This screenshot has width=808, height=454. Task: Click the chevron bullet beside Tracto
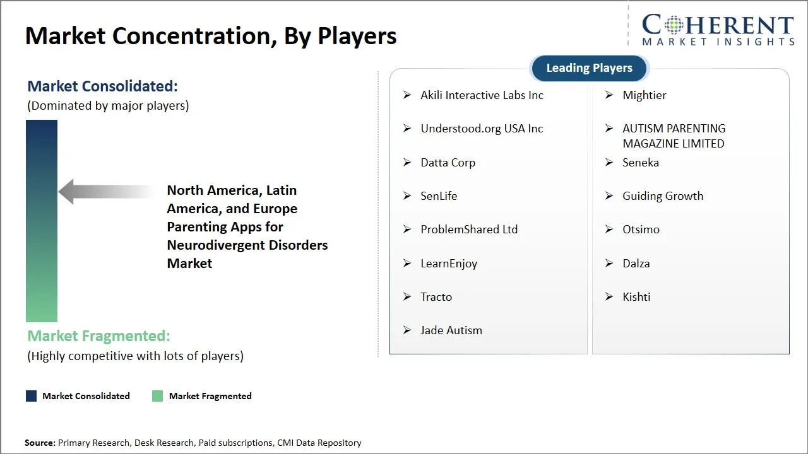[407, 296]
